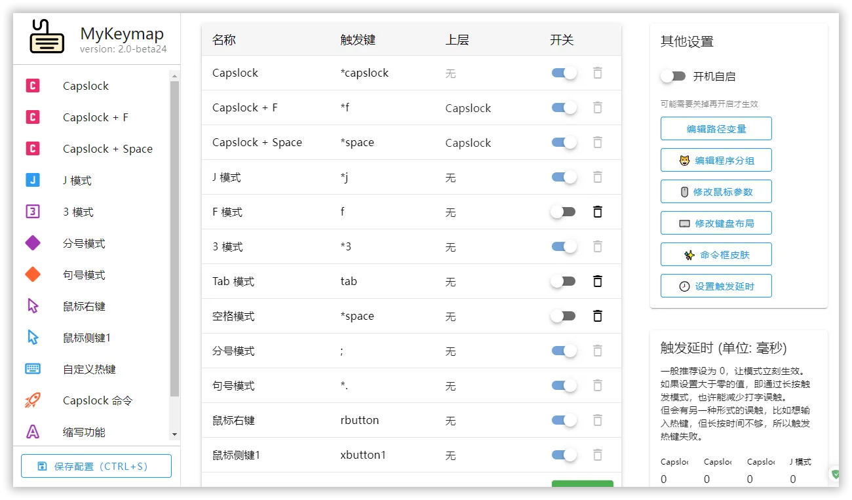This screenshot has width=852, height=500.
Task: Toggle the 鼠标侧键1 table switch
Action: [564, 455]
